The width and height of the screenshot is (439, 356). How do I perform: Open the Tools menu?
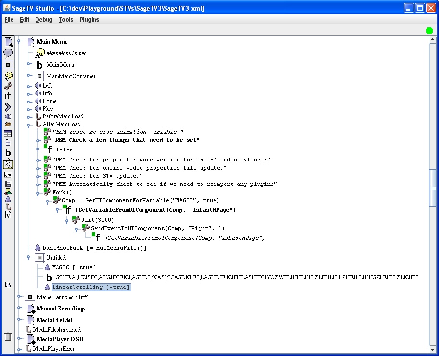pos(66,20)
